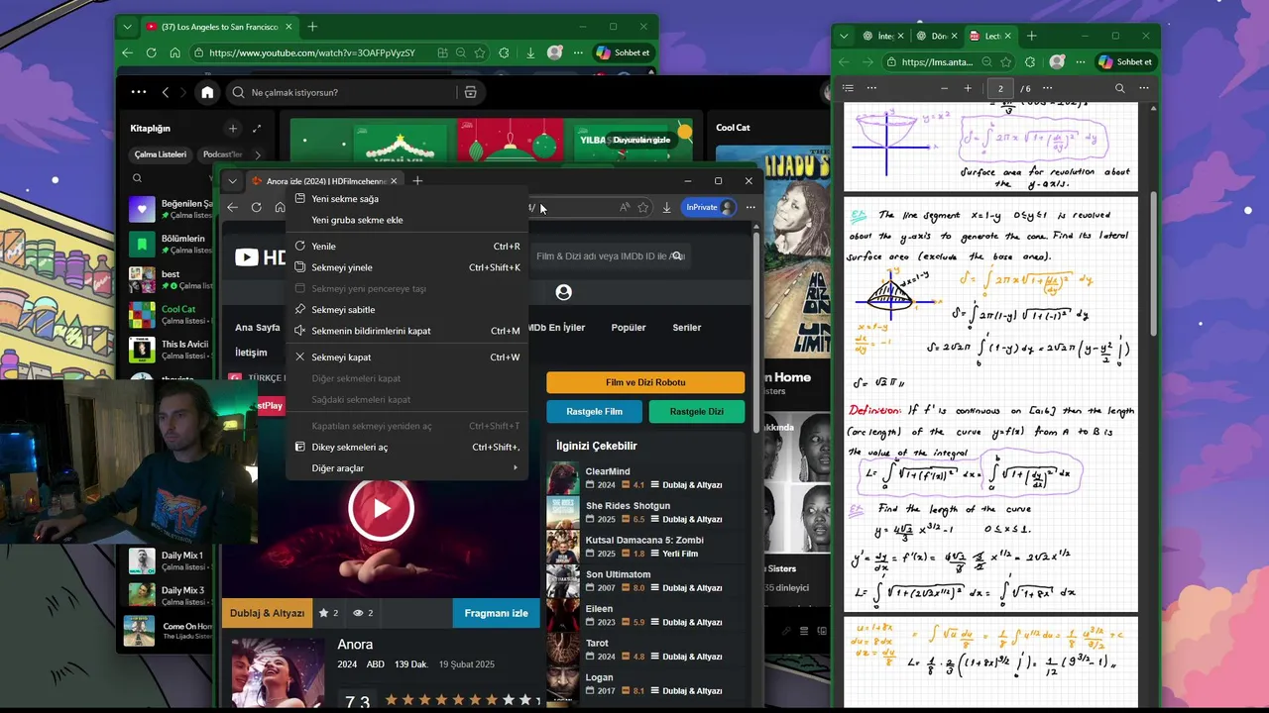Viewport: 1269px width, 713px height.
Task: Go back in Spotify with the left chevron
Action: coord(166,92)
